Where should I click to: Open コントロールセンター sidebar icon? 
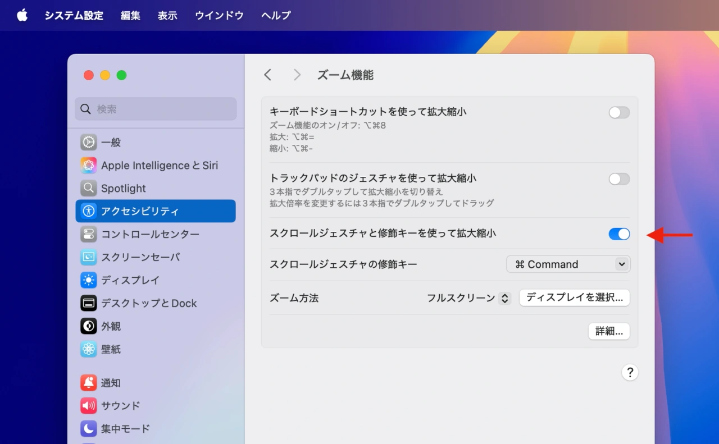coord(88,235)
